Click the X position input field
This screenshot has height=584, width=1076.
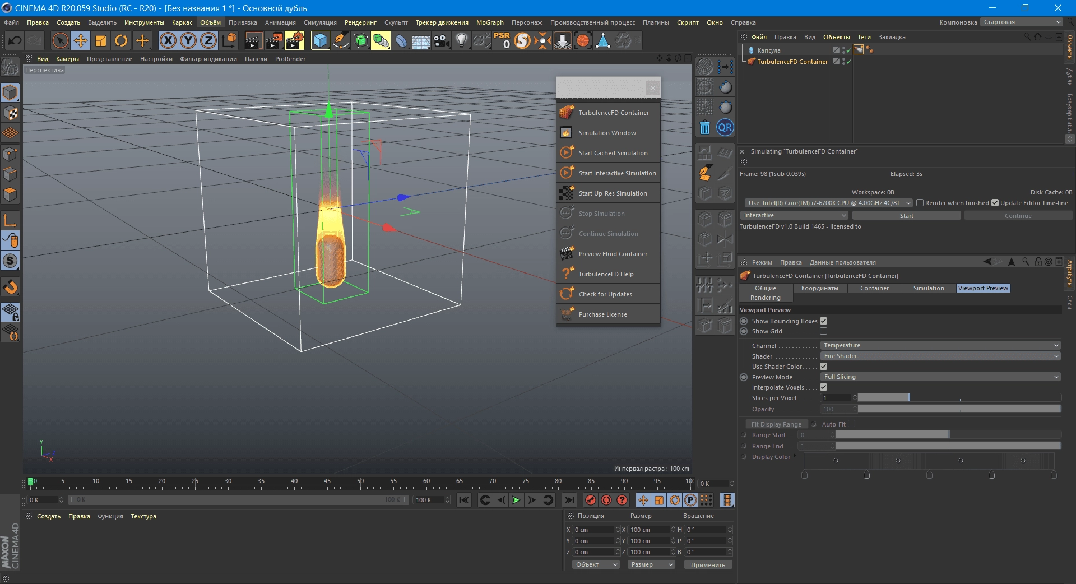point(596,530)
